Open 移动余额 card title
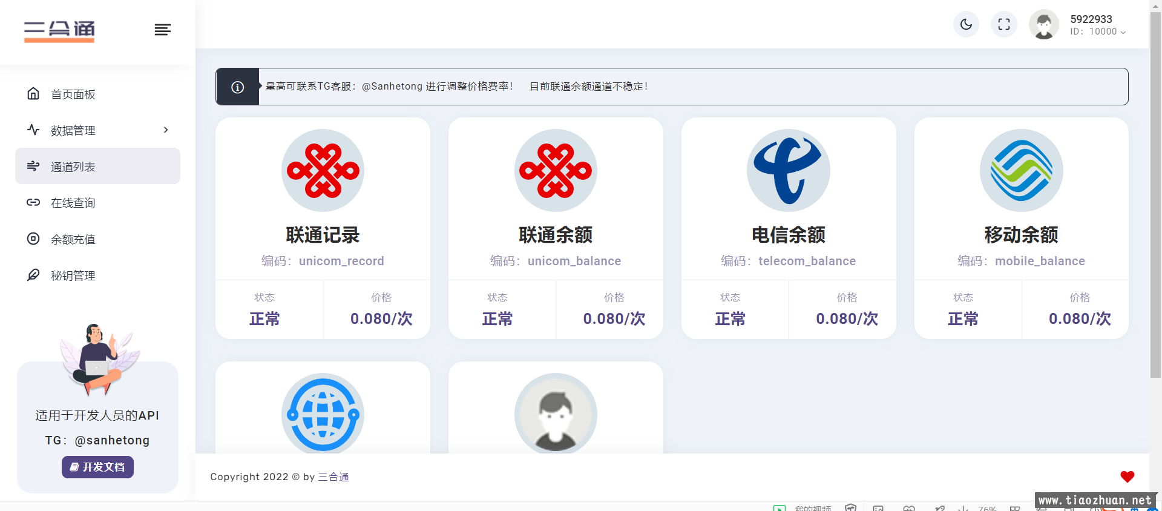Image resolution: width=1162 pixels, height=511 pixels. pos(1022,235)
